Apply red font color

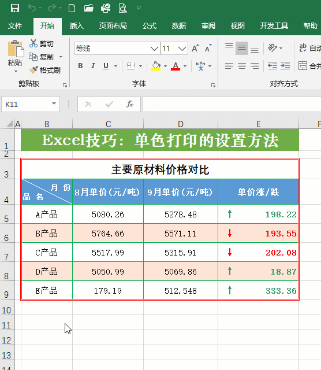point(176,66)
